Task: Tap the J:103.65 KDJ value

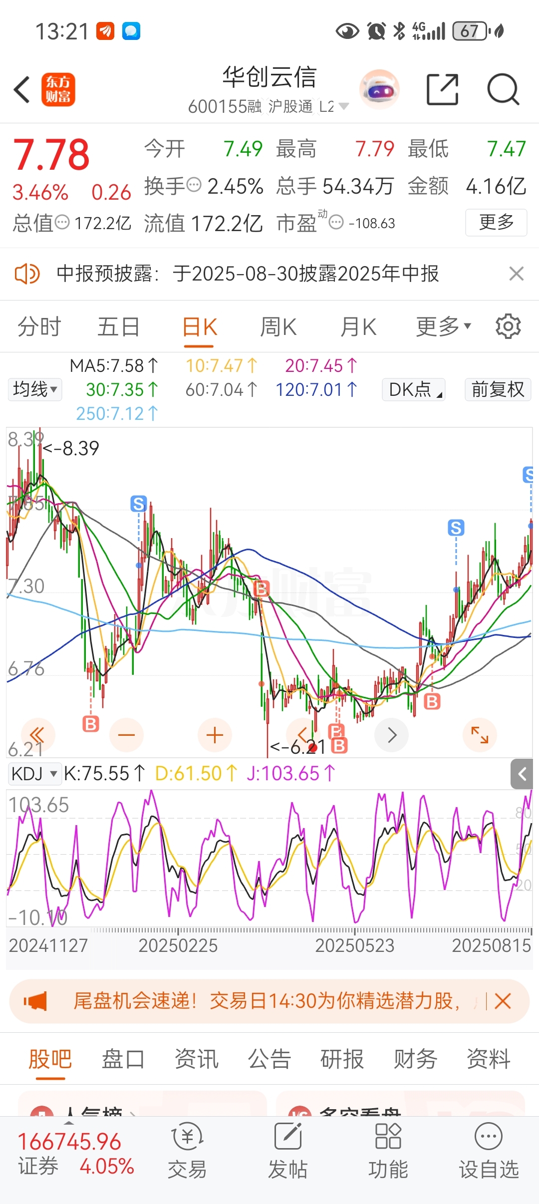Action: pos(290,774)
